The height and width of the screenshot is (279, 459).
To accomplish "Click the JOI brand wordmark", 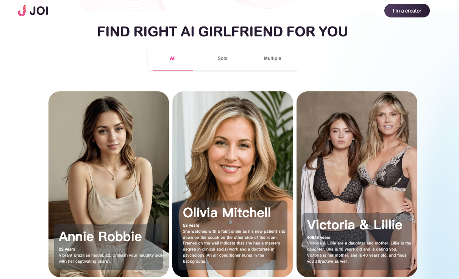I will [x=39, y=11].
